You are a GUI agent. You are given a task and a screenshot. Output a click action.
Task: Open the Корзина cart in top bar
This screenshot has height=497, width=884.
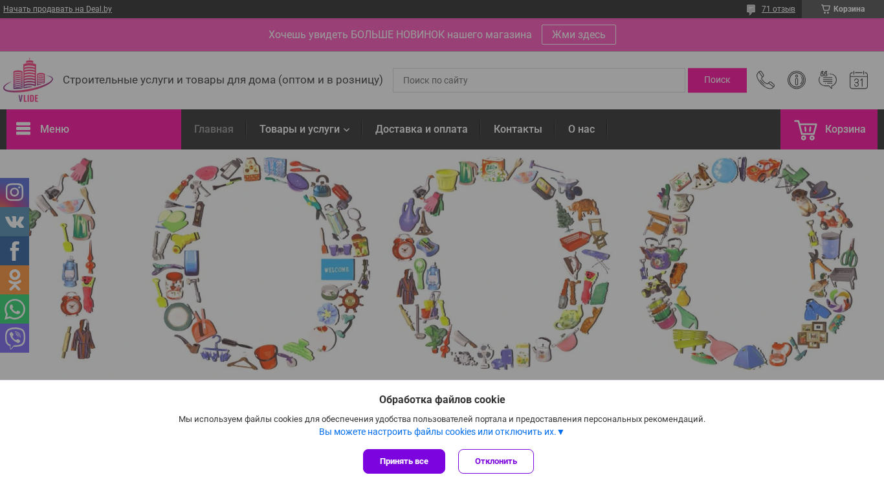(x=843, y=9)
